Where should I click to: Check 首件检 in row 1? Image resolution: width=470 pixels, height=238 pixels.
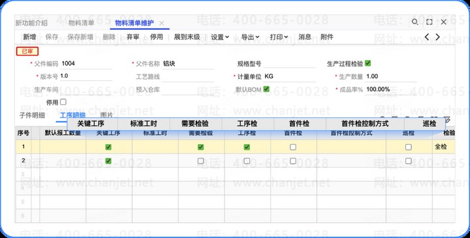(x=293, y=147)
